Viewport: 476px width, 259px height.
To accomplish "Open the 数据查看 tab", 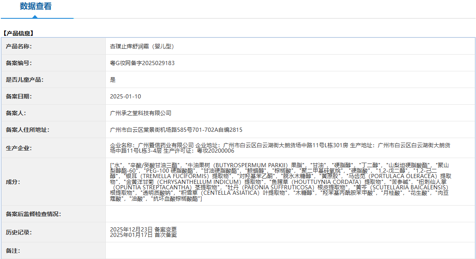I will coord(36,6).
